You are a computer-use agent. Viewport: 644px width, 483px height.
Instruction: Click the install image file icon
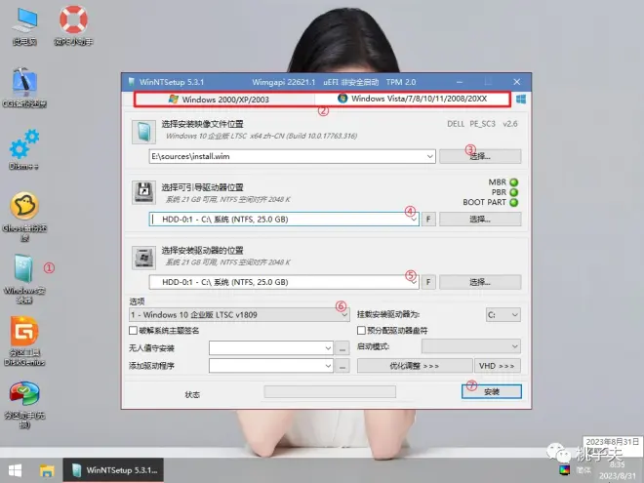point(143,132)
